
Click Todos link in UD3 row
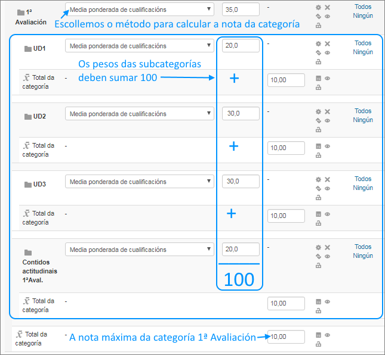[363, 179]
